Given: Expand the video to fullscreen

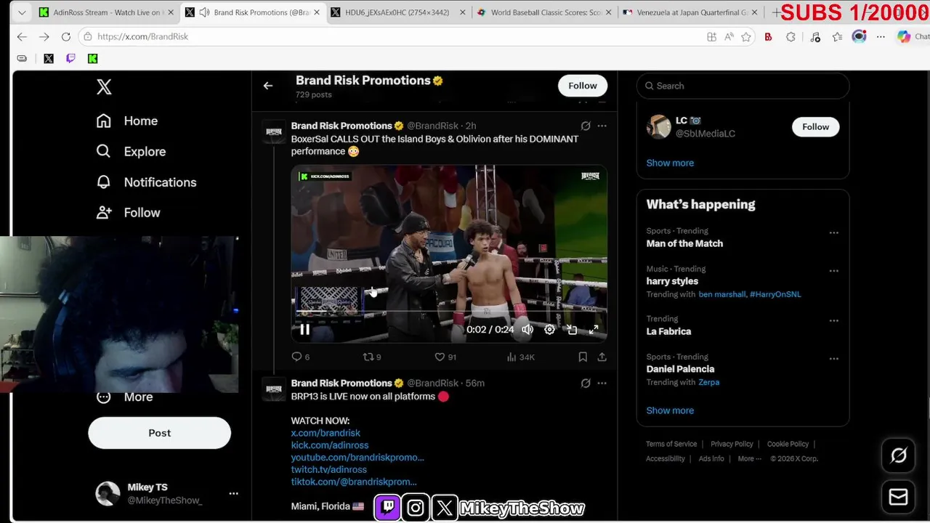Looking at the screenshot, I should coord(594,329).
